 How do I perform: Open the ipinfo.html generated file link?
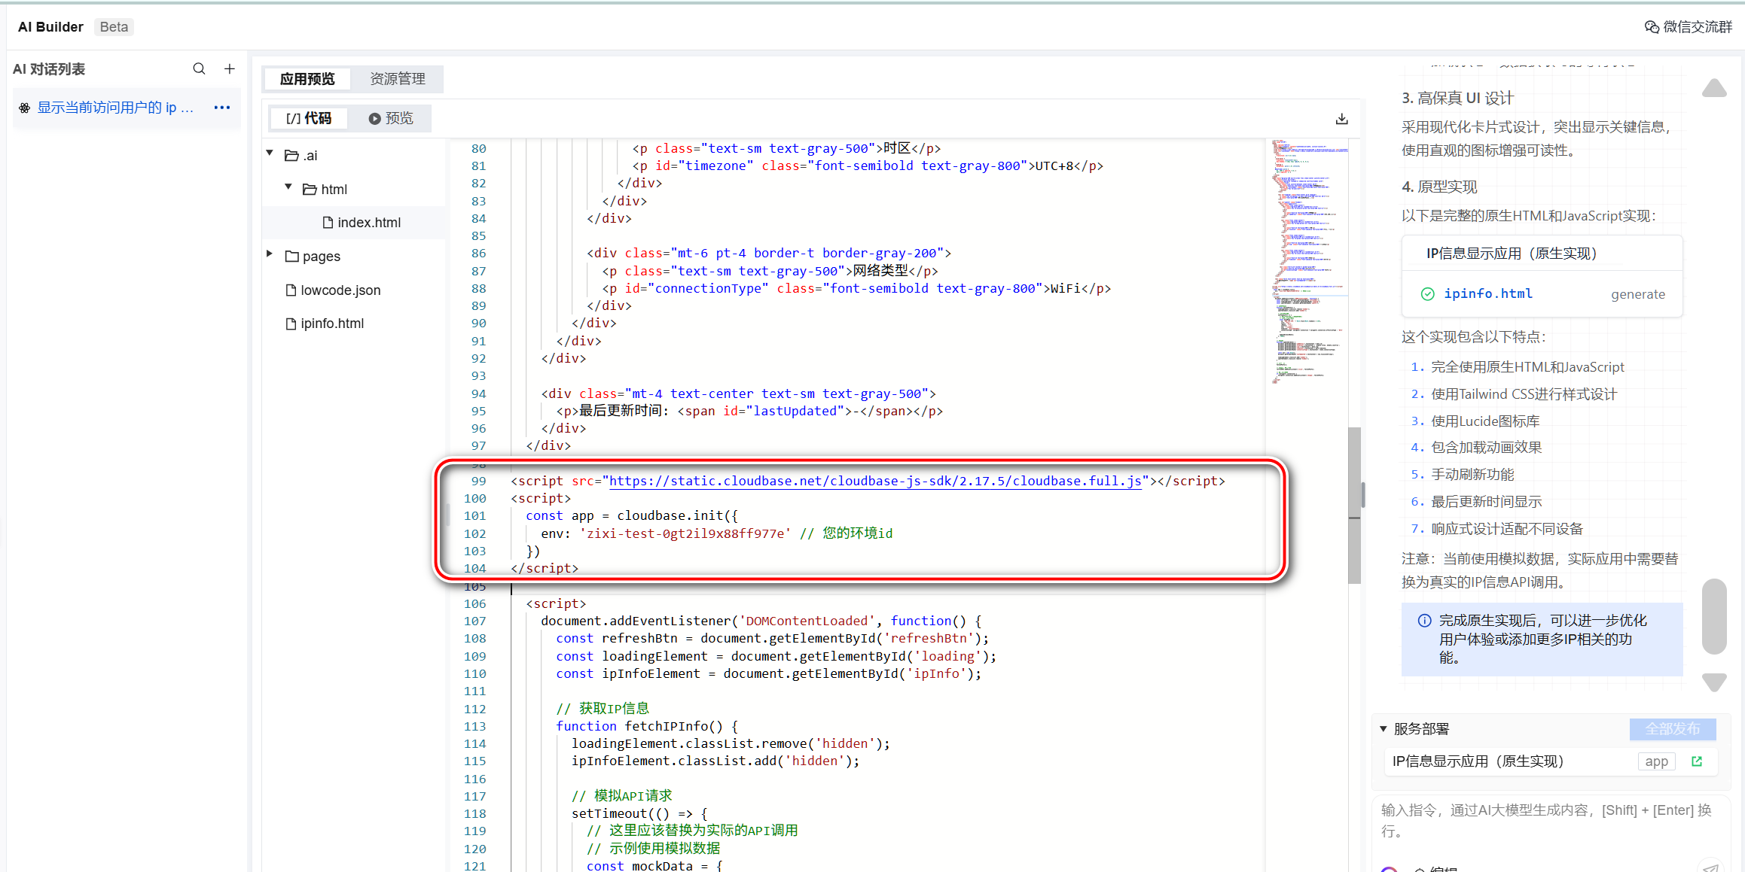[x=1488, y=293]
